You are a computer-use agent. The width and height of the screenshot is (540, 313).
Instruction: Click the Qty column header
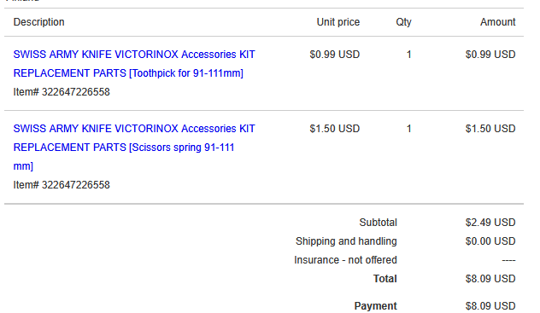point(403,22)
